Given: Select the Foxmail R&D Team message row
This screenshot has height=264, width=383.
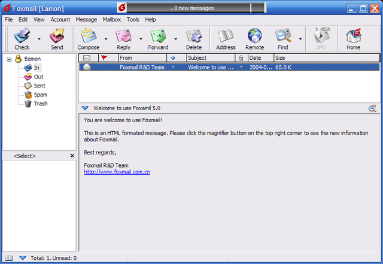Looking at the screenshot, I should (x=229, y=67).
